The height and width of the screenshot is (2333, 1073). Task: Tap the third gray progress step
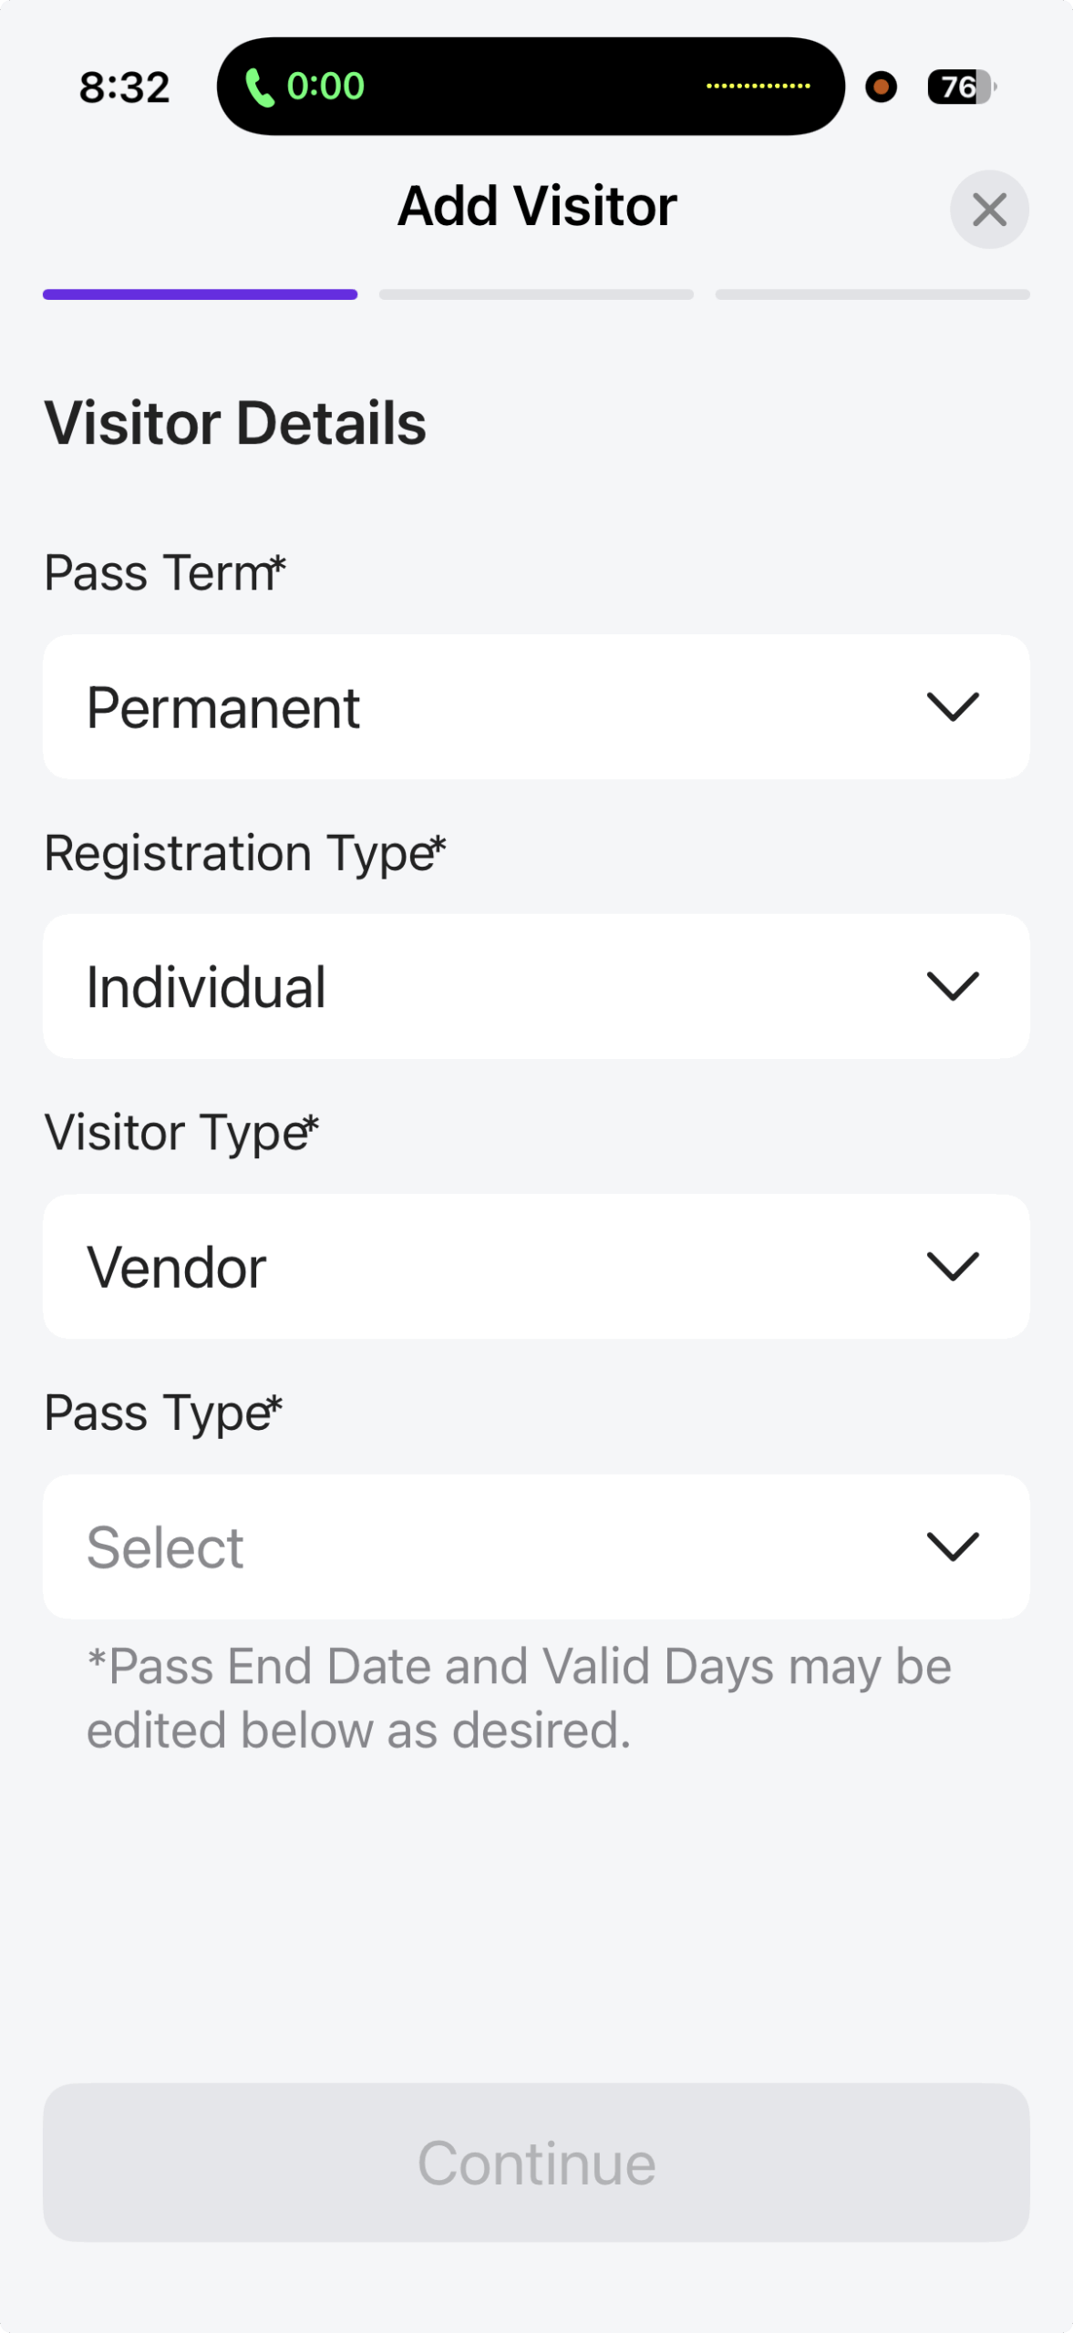point(872,294)
